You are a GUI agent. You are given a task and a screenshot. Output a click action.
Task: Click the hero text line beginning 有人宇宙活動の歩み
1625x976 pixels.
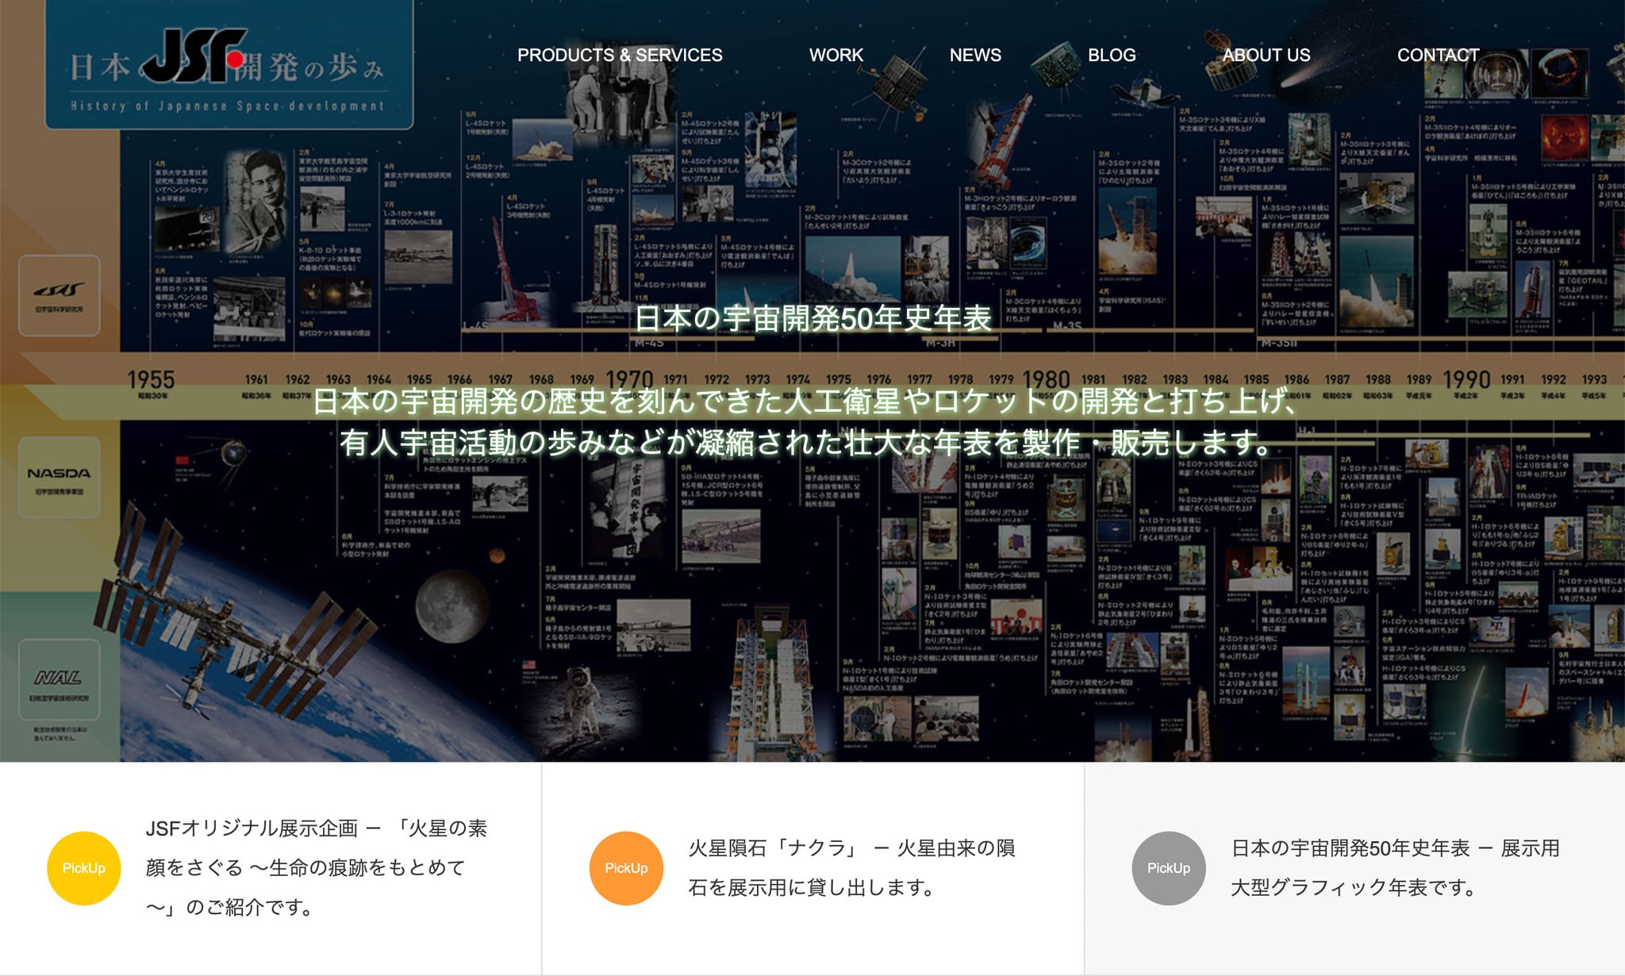pyautogui.click(x=805, y=442)
